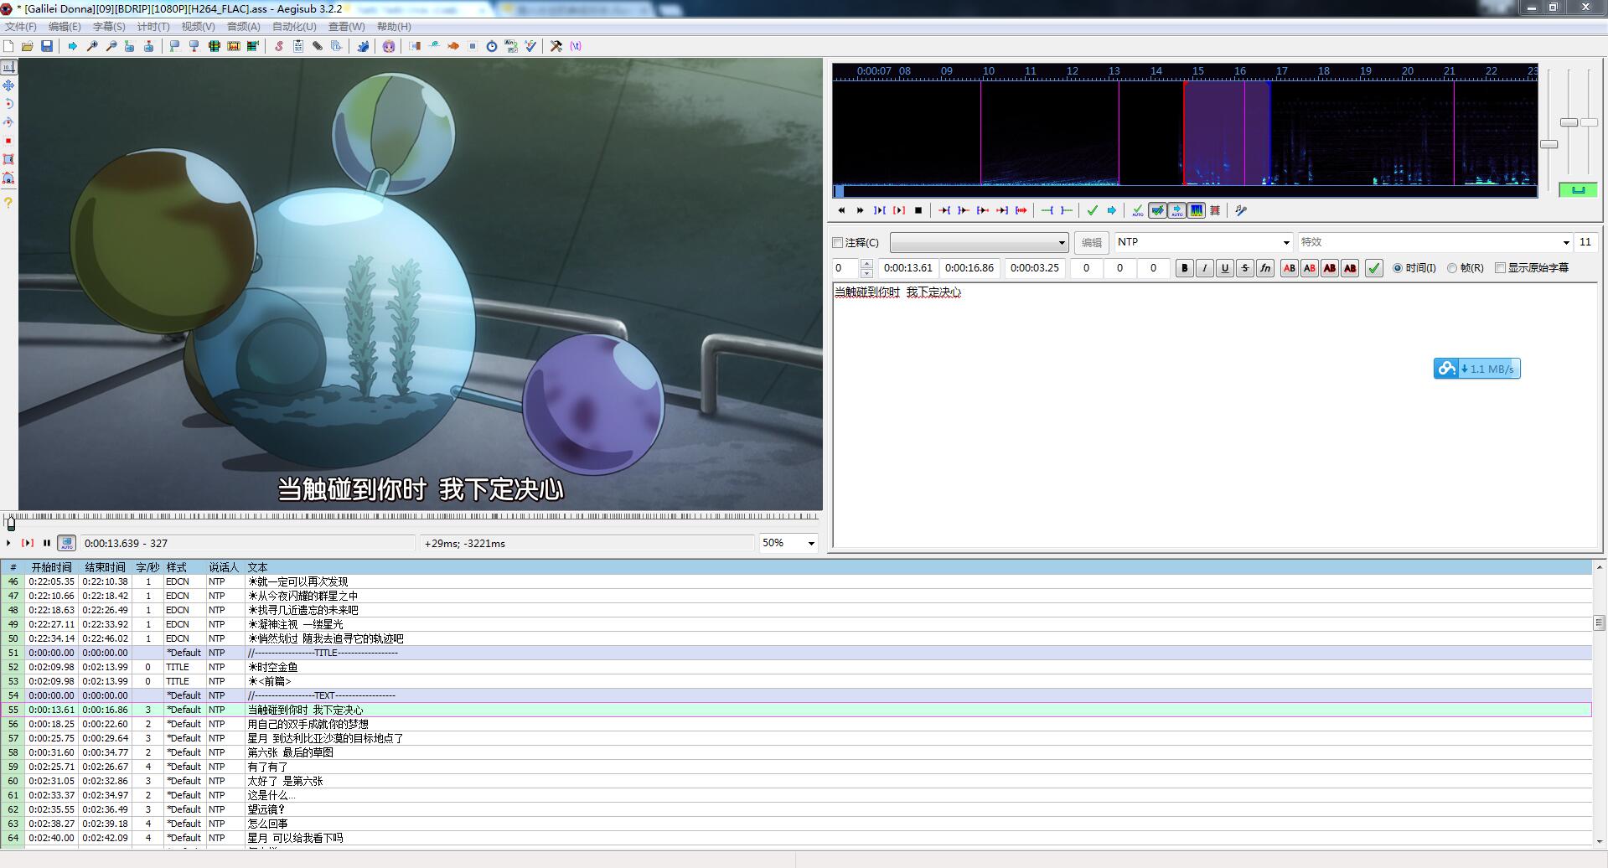The width and height of the screenshot is (1608, 868).
Task: Open the attachments paperclip icon
Action: click(318, 46)
